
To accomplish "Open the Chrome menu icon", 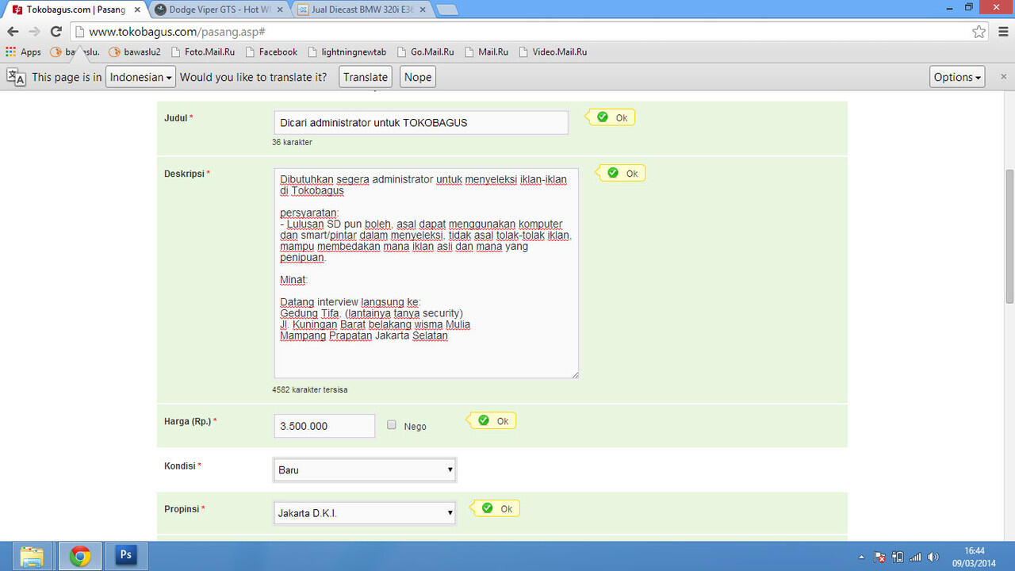I will click(1002, 32).
